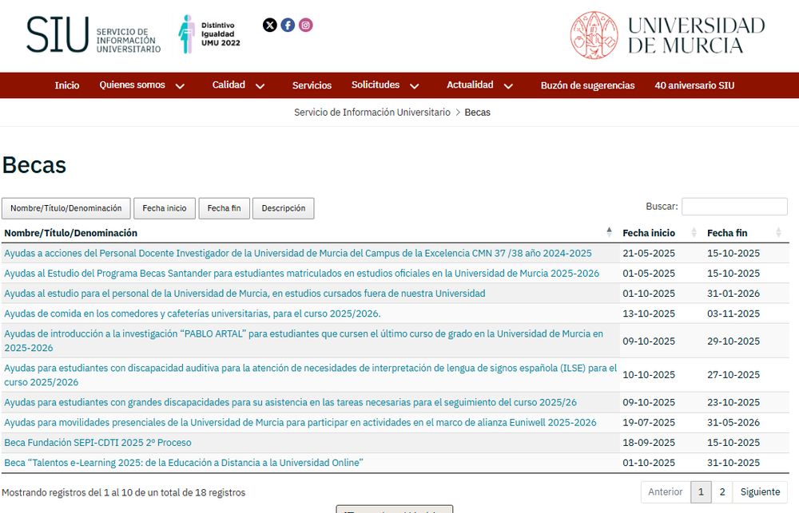Click end date 29-10-2025 cell
Screen dimensions: 799x513
coord(733,341)
